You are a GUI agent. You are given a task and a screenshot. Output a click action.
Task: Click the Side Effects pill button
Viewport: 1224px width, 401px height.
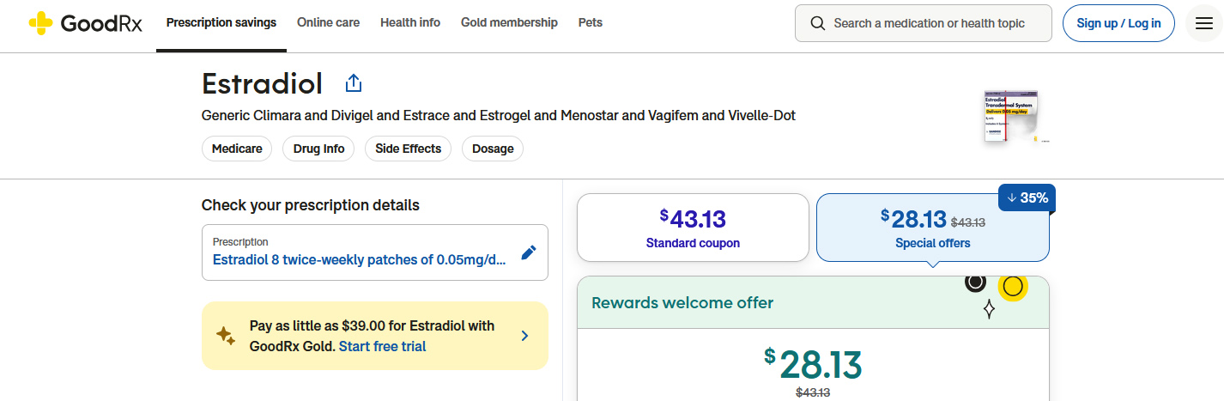409,149
